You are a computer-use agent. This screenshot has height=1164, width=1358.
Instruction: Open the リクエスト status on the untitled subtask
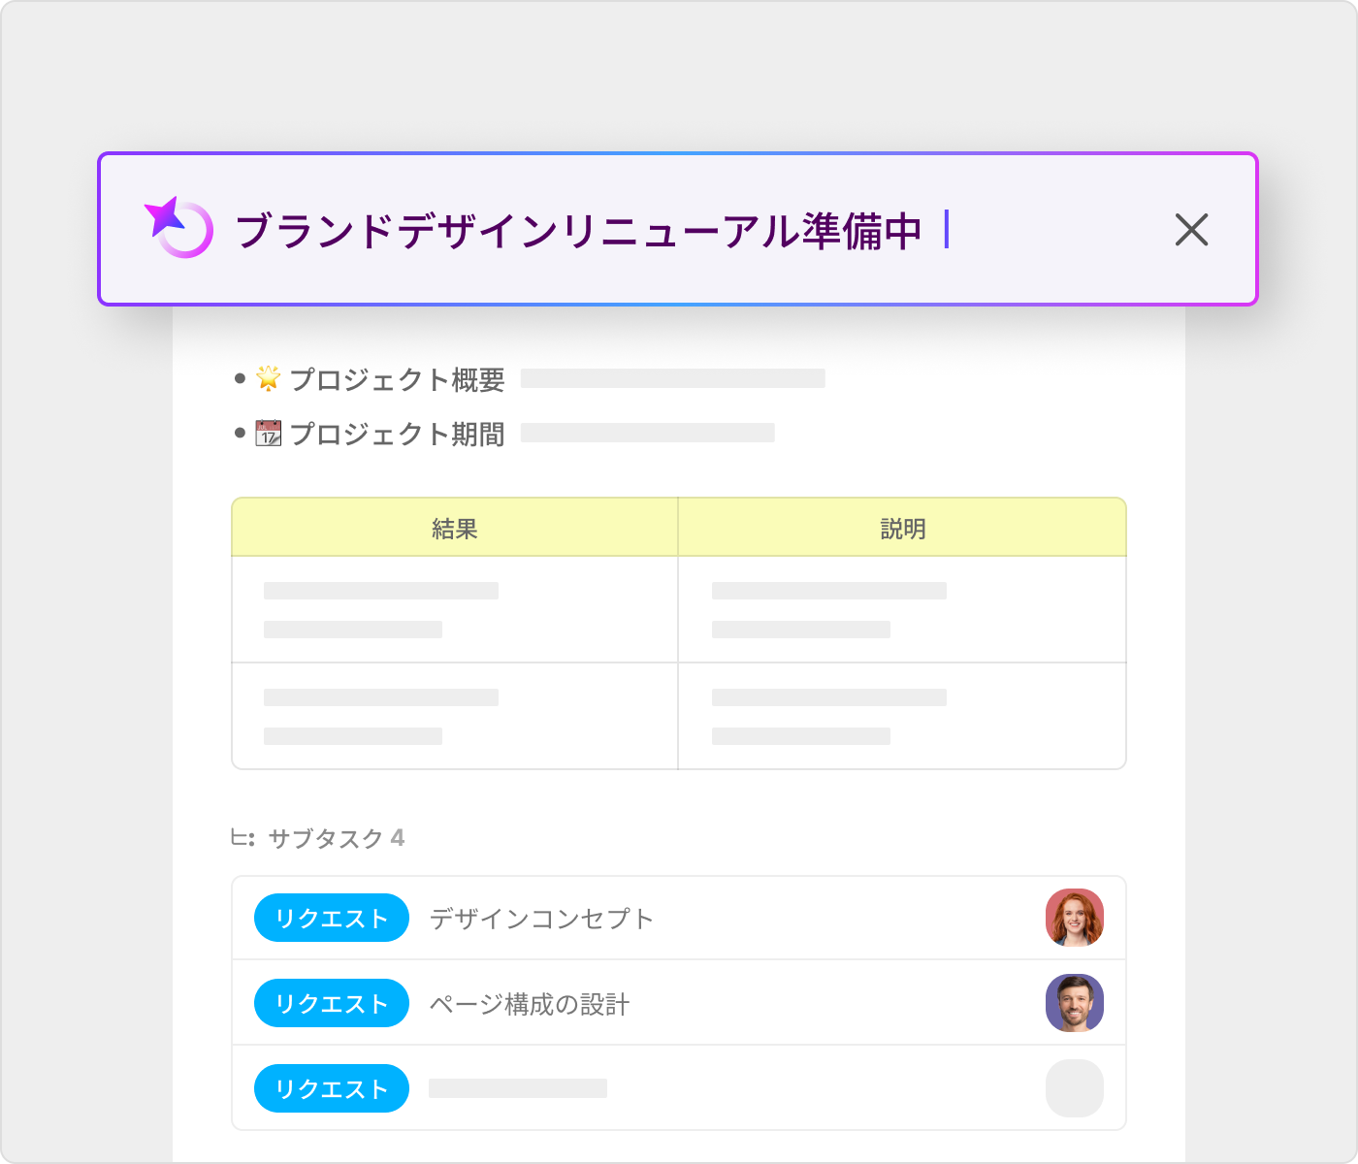332,1088
